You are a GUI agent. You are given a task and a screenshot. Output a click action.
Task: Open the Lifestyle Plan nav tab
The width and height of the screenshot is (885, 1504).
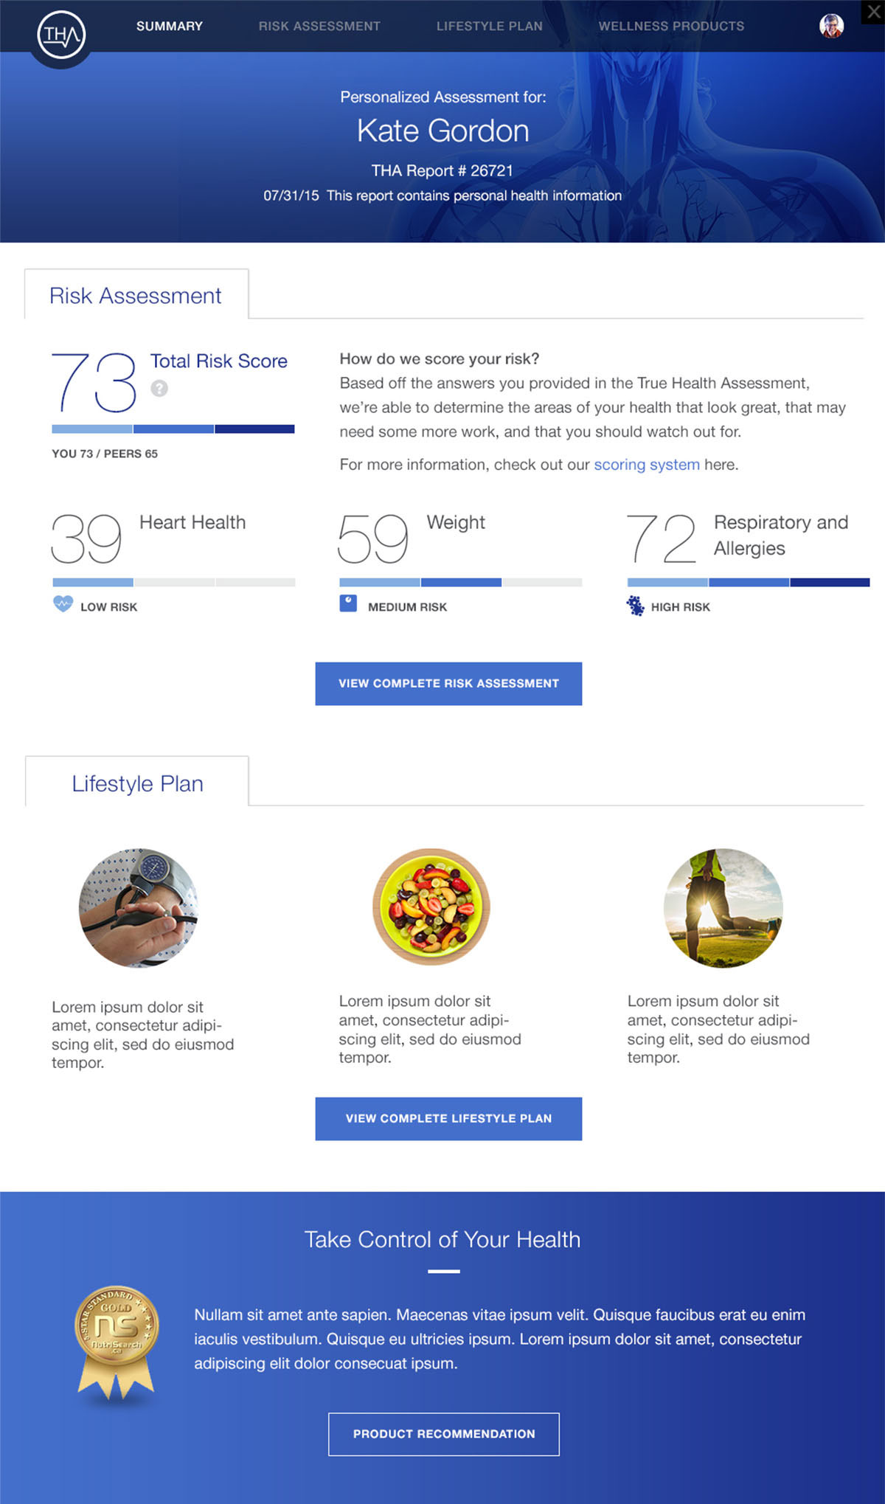coord(490,26)
